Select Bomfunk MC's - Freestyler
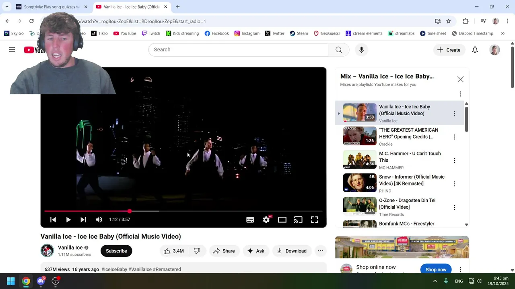 click(x=407, y=224)
